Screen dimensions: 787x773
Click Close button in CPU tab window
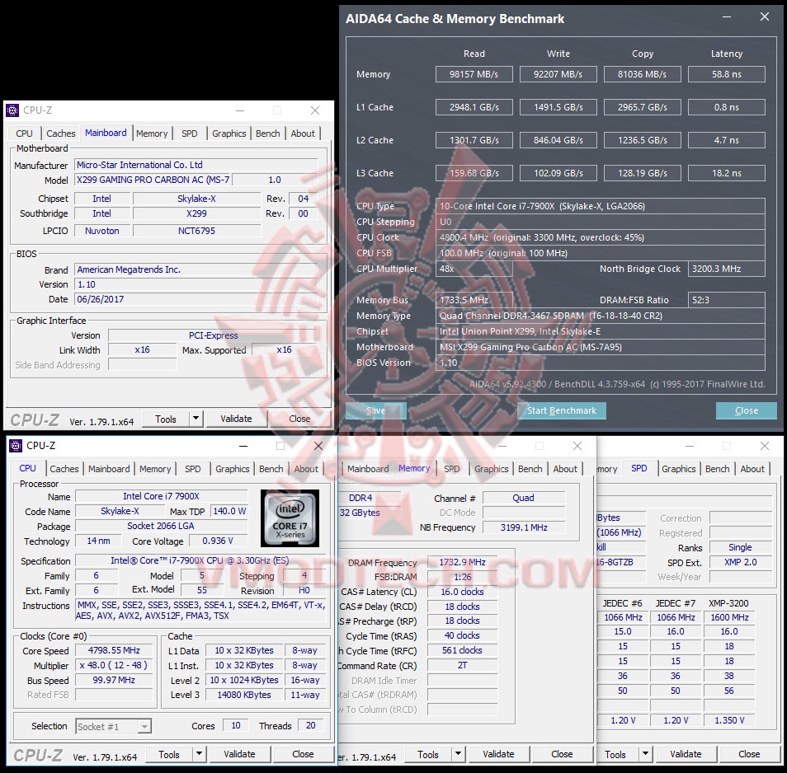pyautogui.click(x=303, y=754)
